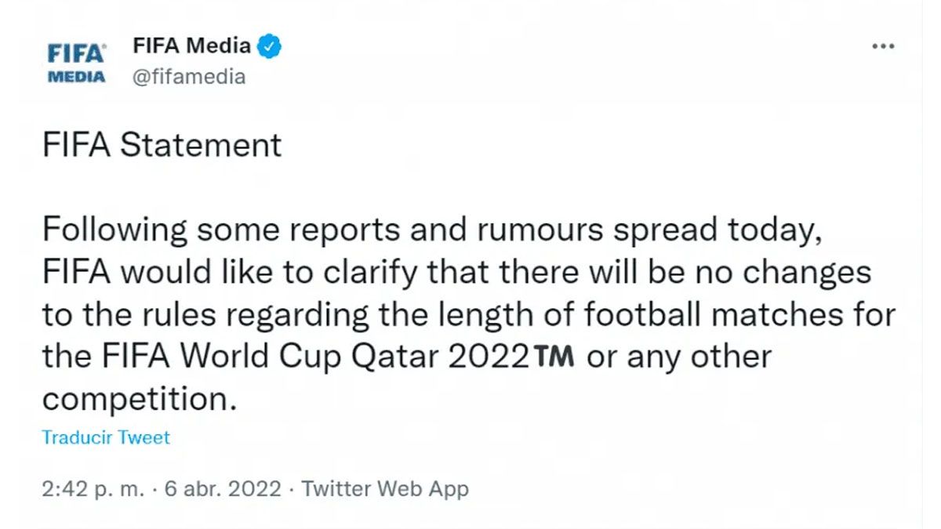
Task: Open the FIFA Media profile avatar
Action: click(76, 64)
